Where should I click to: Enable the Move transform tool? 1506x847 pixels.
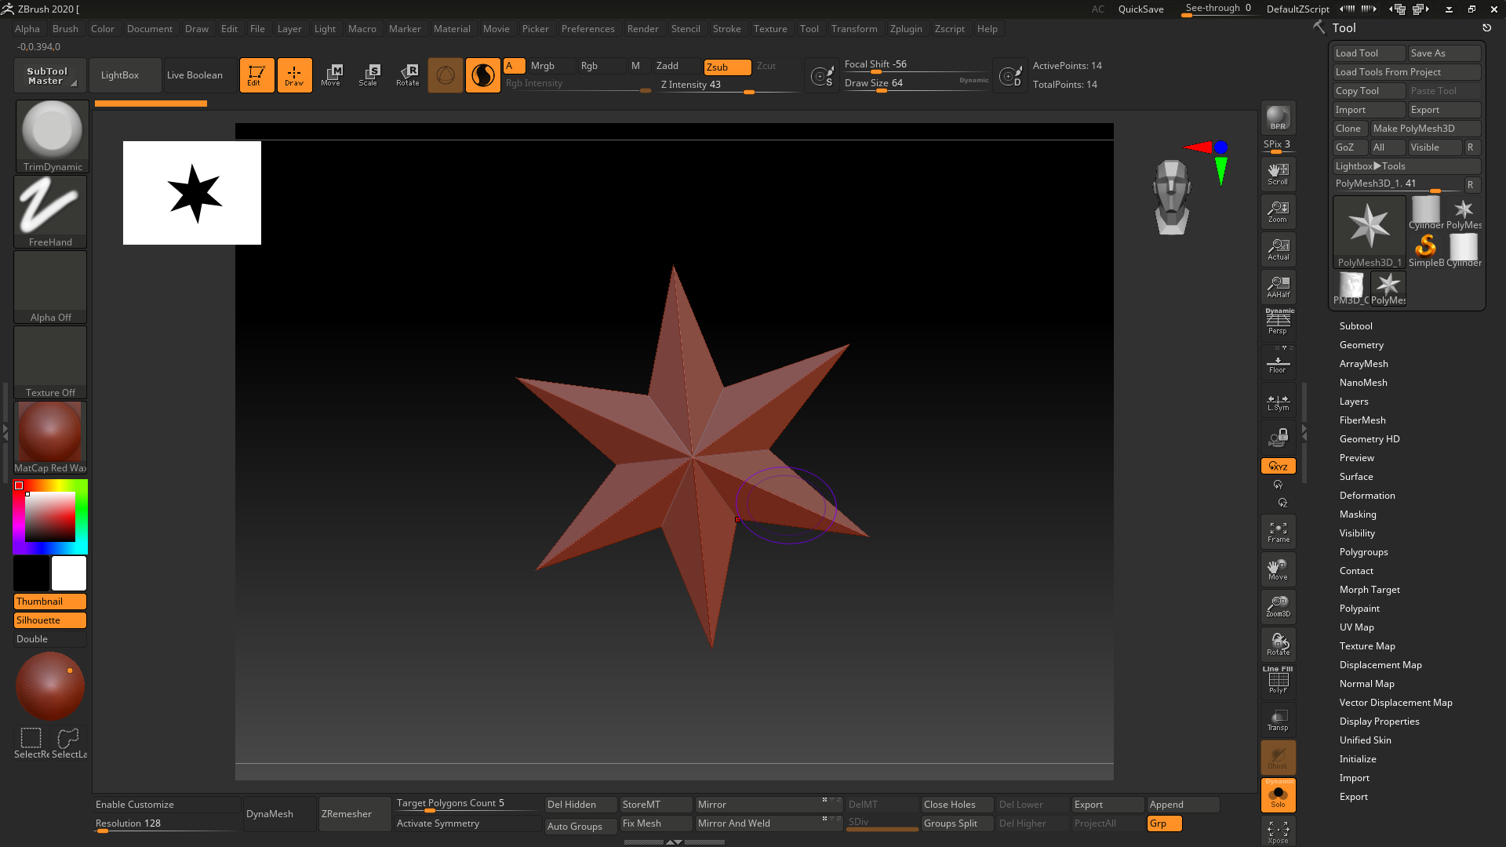[x=333, y=74]
